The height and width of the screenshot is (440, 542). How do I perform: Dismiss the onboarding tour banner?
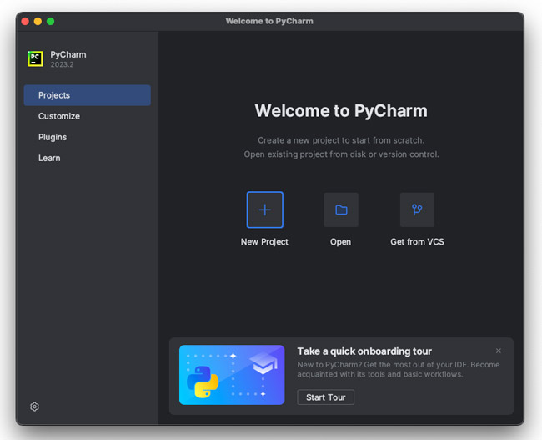[x=499, y=351]
